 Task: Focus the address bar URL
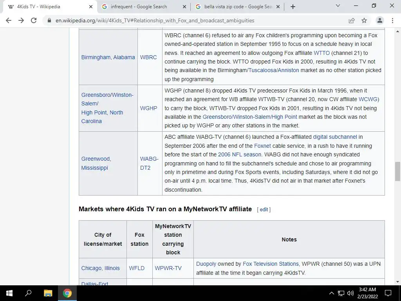tap(155, 20)
